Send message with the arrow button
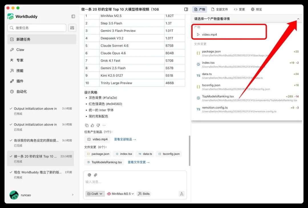 (182, 194)
